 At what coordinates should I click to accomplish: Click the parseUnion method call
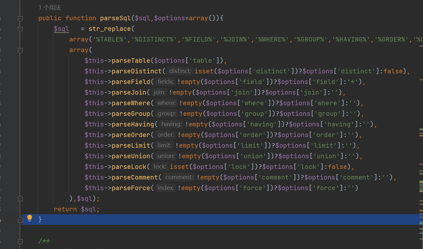tap(131, 156)
